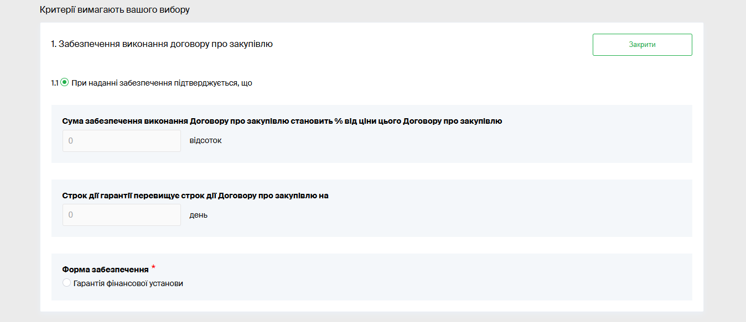Image resolution: width=746 pixels, height=322 pixels.
Task: Click the Форма забезпечення field label
Action: click(105, 270)
